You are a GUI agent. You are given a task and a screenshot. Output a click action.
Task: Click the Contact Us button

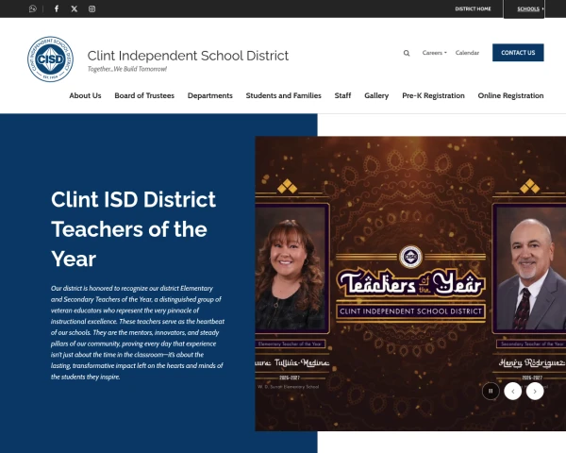coord(518,53)
